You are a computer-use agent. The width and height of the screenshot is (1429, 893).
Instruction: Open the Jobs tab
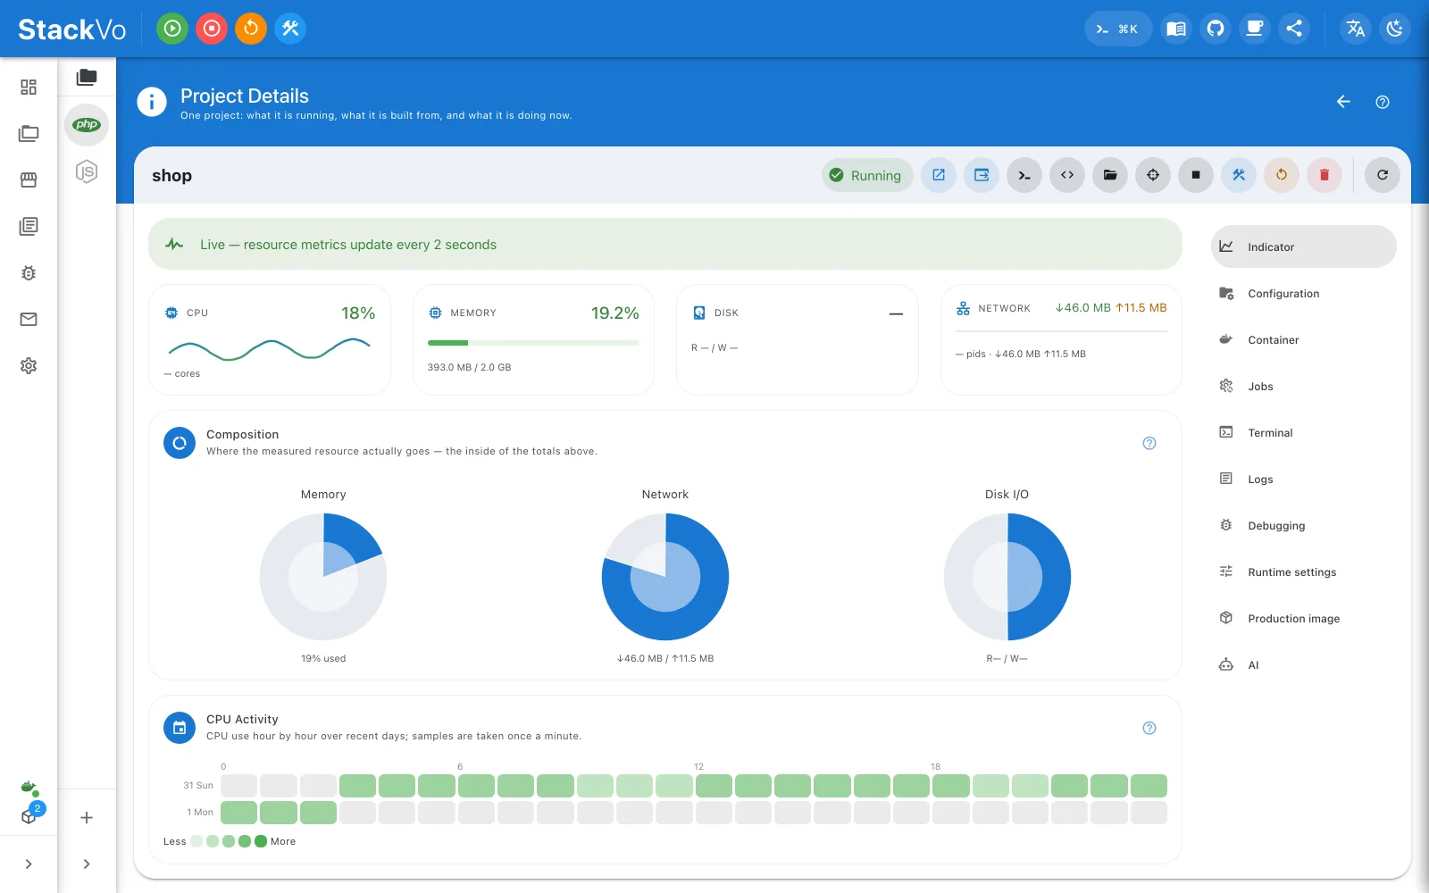click(1303, 386)
